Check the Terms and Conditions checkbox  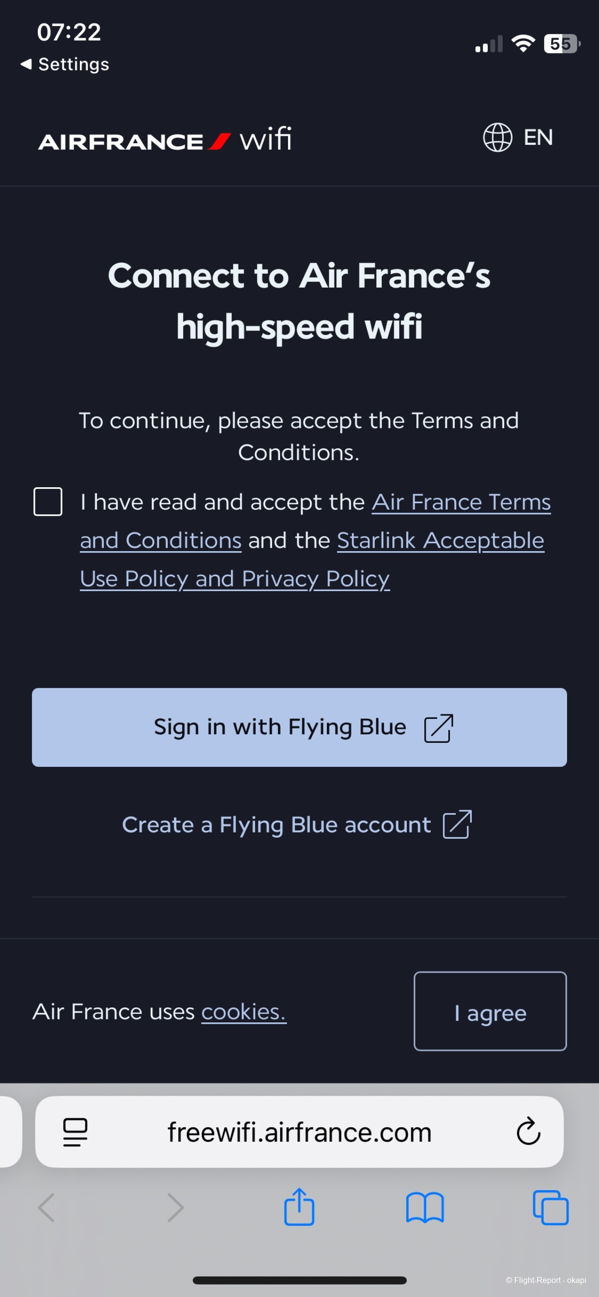tap(48, 502)
